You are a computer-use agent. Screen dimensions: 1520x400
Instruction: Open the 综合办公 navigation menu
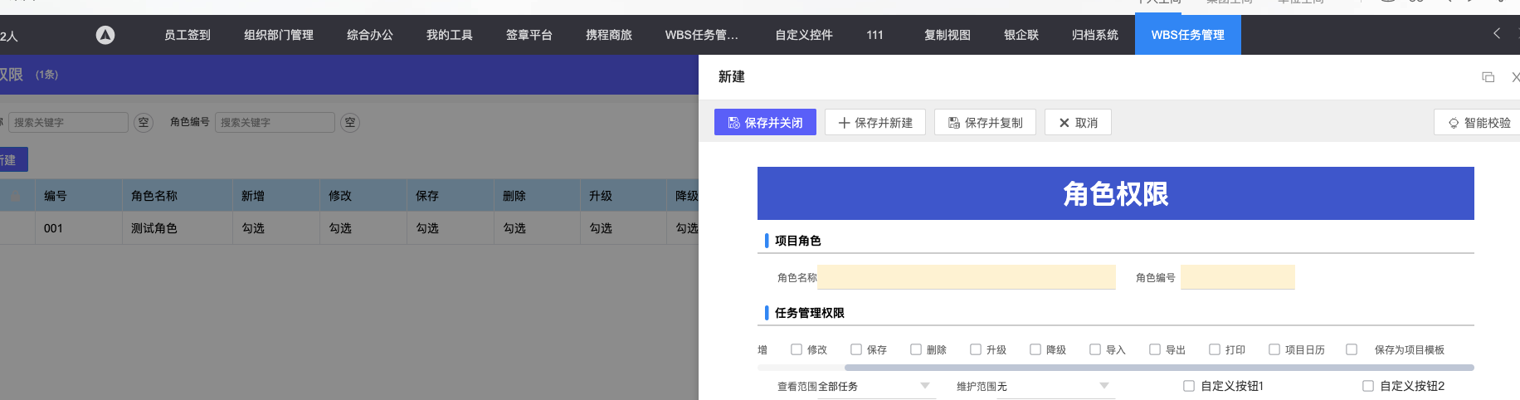(370, 35)
